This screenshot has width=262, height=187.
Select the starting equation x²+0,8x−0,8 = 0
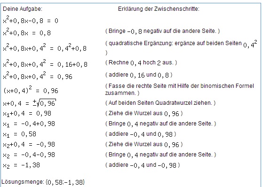pyautogui.click(x=31, y=20)
